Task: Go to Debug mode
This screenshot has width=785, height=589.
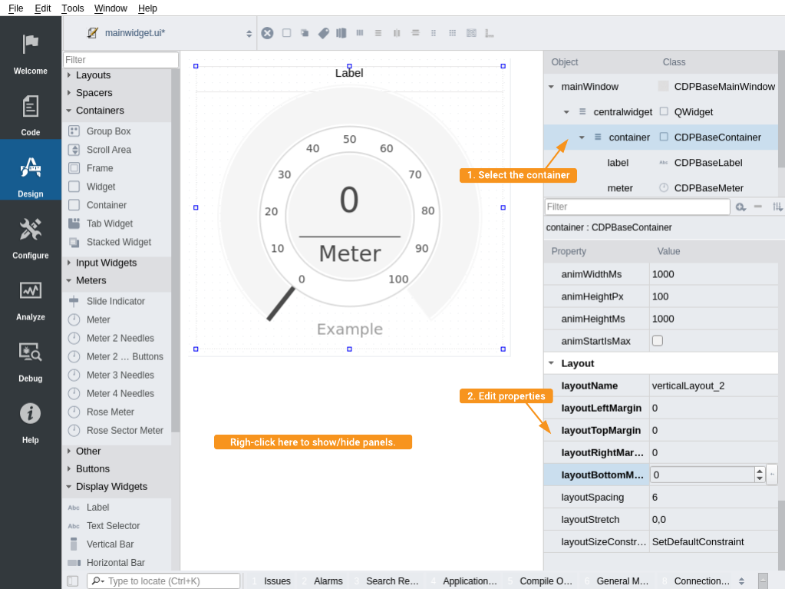Action: coord(31,359)
